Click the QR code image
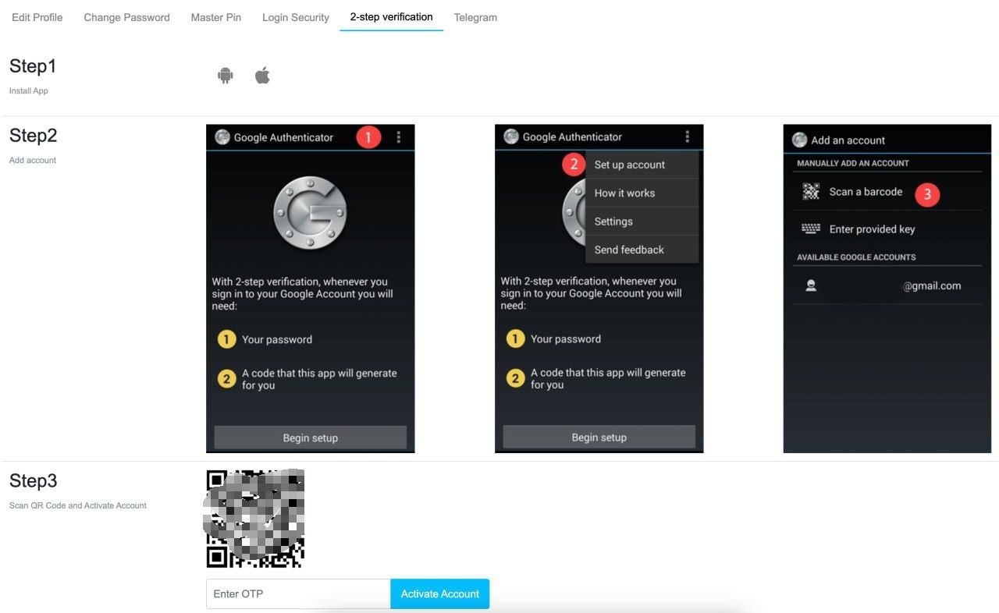The image size is (999, 613). (x=254, y=519)
